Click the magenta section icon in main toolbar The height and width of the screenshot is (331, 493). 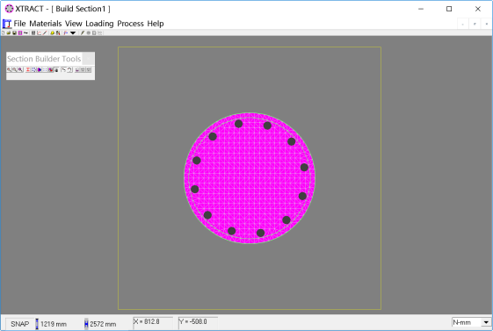pos(20,33)
